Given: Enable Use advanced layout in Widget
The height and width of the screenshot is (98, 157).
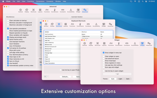Looking at the screenshot, I should (104, 58).
